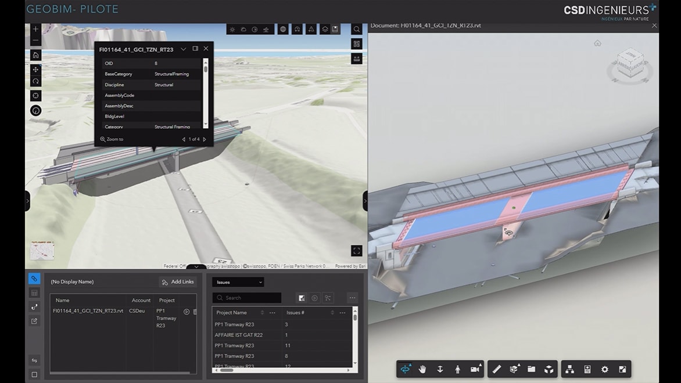Click the Add Links button
The image size is (681, 383).
[178, 282]
